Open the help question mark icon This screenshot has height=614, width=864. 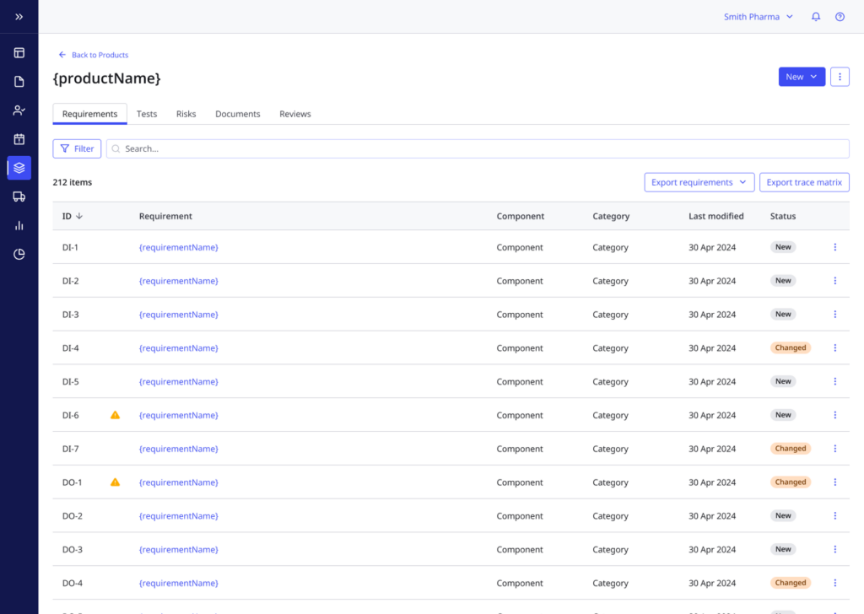[x=840, y=17]
